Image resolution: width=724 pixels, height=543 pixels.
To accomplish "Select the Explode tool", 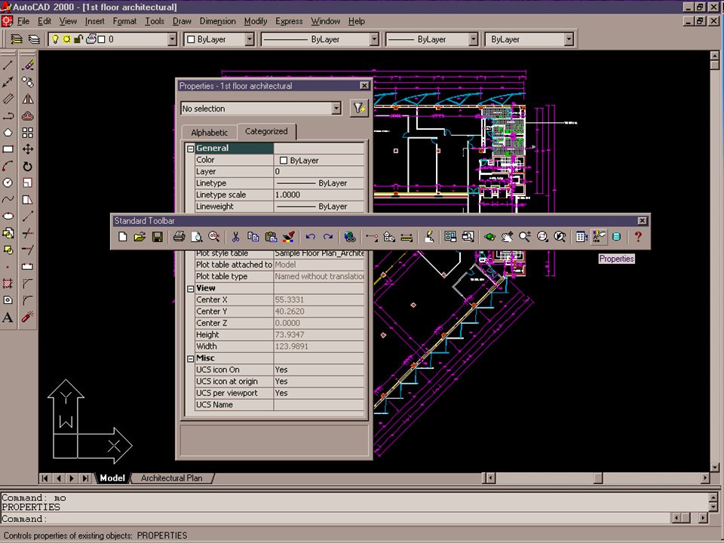I will tap(28, 318).
